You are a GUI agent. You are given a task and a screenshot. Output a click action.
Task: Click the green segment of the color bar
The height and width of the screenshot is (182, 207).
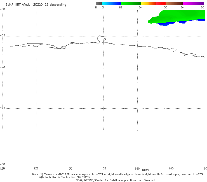(x=131, y=3)
